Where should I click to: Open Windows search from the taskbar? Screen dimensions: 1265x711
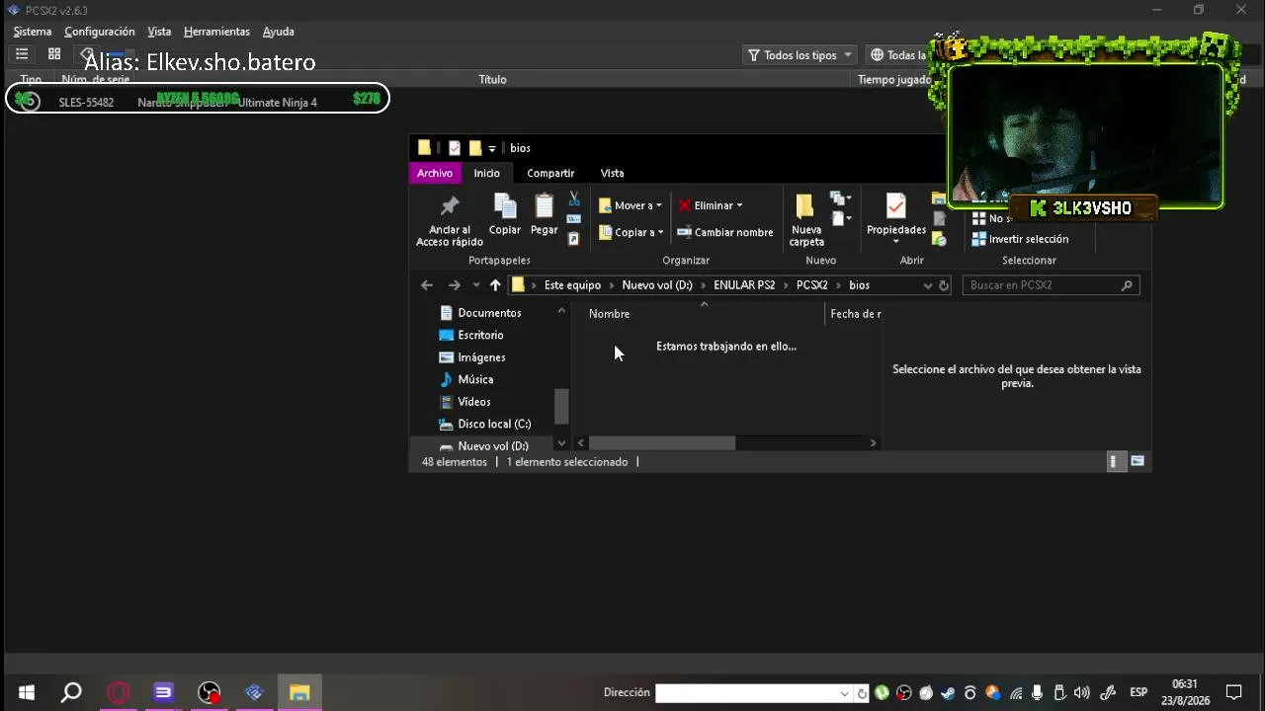tap(71, 692)
